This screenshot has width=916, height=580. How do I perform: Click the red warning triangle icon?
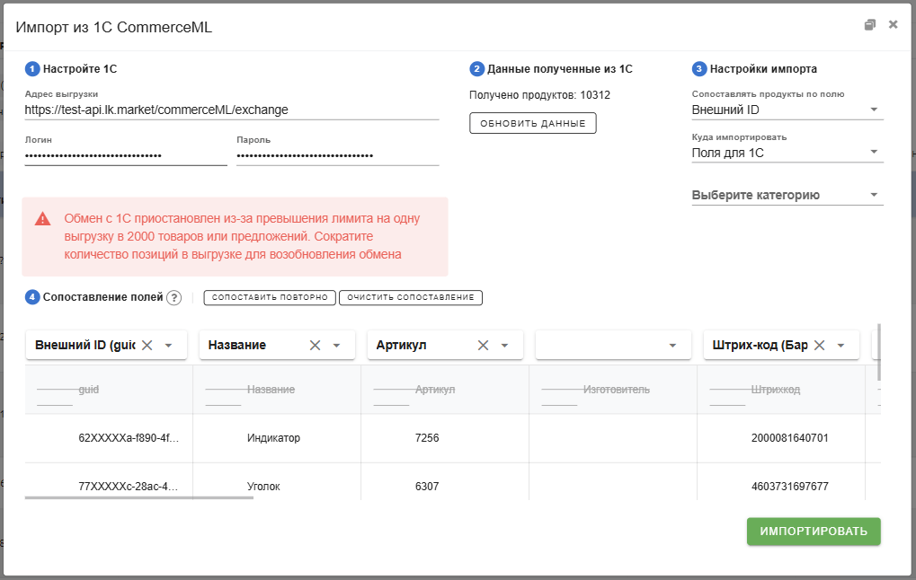click(42, 219)
